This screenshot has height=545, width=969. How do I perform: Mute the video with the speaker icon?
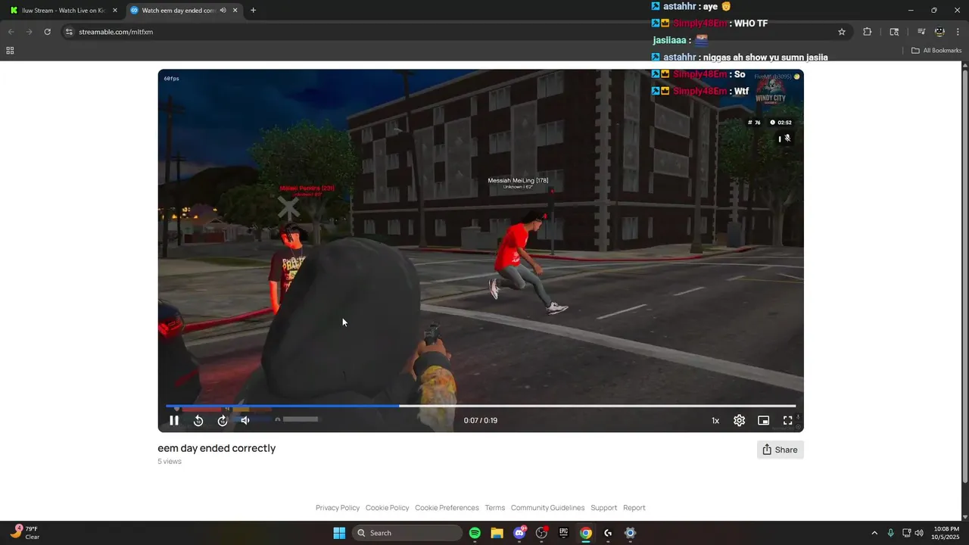(245, 421)
